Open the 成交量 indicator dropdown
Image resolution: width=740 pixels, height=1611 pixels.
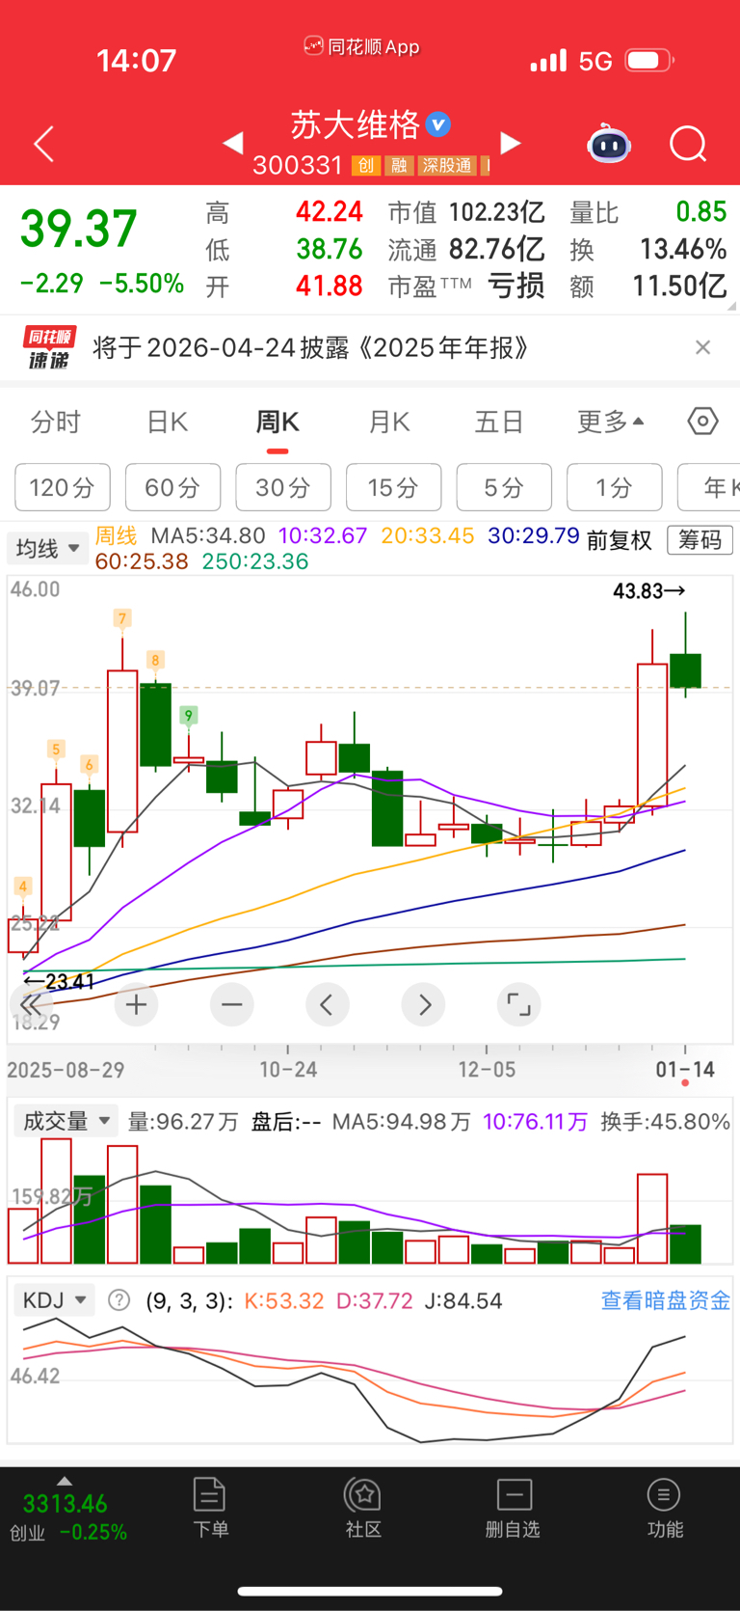pyautogui.click(x=66, y=1121)
